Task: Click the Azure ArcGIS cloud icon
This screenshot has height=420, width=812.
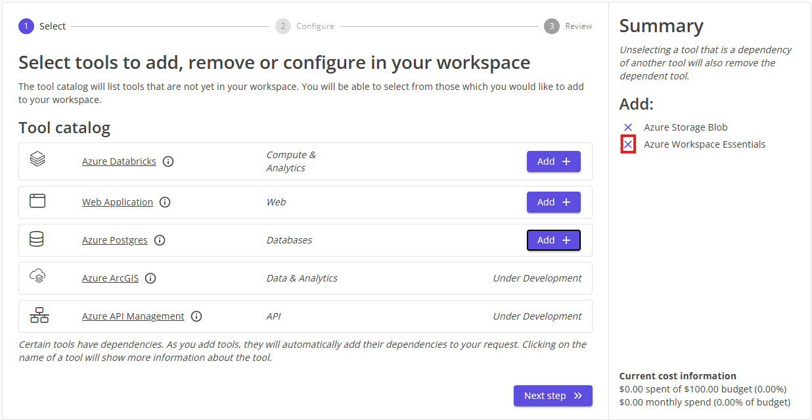Action: tap(37, 277)
